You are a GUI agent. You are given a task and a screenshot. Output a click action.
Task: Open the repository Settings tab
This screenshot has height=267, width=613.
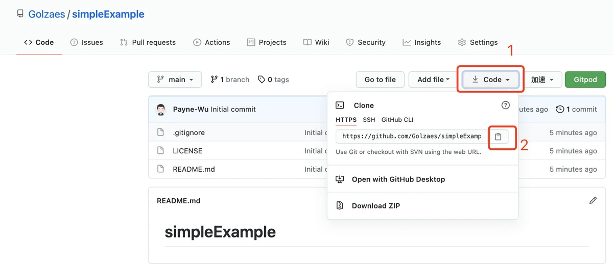[478, 42]
